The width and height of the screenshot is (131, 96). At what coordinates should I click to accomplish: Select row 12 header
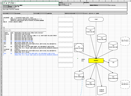pyautogui.click(x=1, y=18)
